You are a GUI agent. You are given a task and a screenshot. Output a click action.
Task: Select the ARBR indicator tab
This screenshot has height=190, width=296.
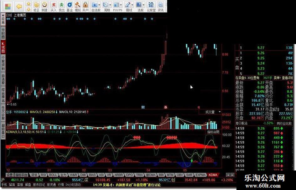pos(118,175)
